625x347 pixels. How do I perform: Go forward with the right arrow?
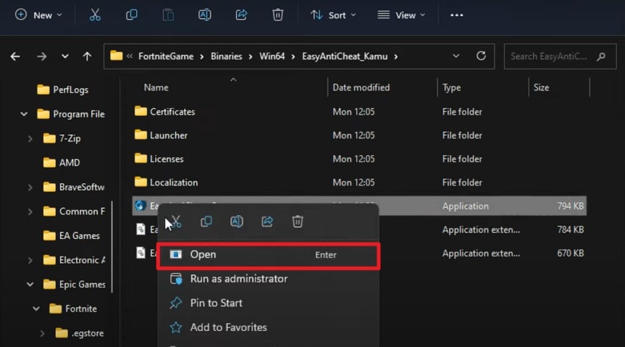[x=41, y=57]
